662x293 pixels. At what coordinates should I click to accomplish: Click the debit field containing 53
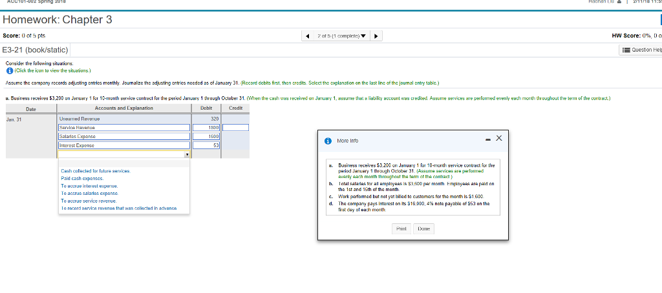[x=208, y=145]
